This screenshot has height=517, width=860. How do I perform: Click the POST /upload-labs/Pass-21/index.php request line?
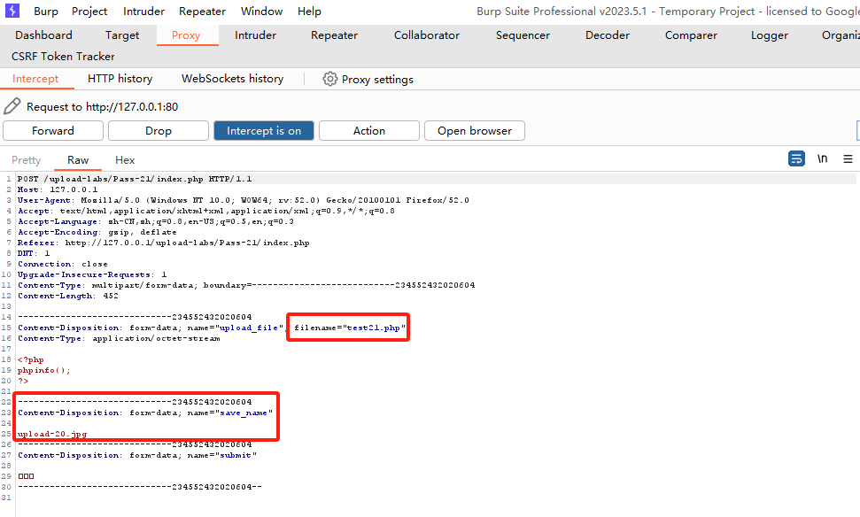click(135, 179)
